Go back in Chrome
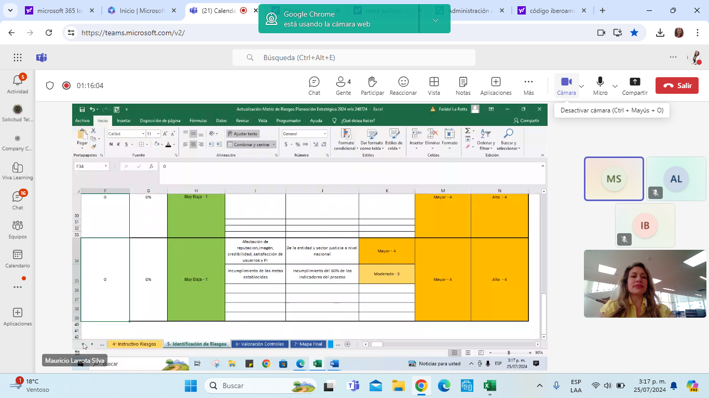The width and height of the screenshot is (709, 398). coord(12,33)
